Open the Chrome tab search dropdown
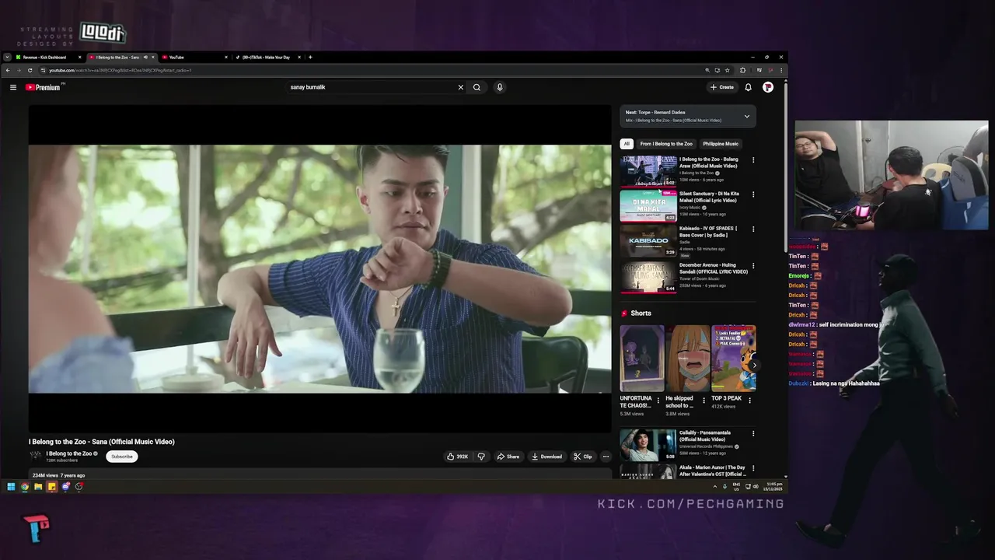Screen dimensions: 995x560 tap(7, 57)
